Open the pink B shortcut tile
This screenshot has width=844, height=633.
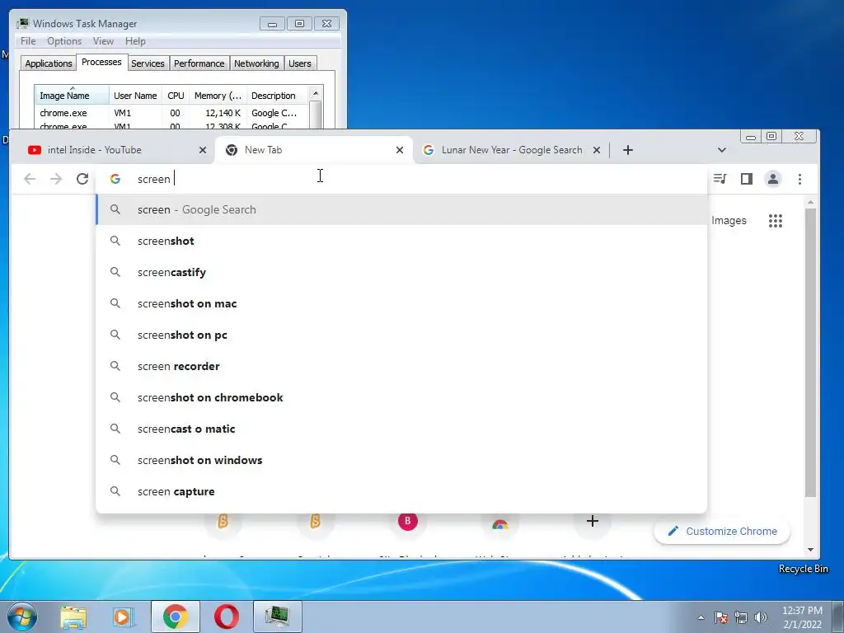[407, 521]
